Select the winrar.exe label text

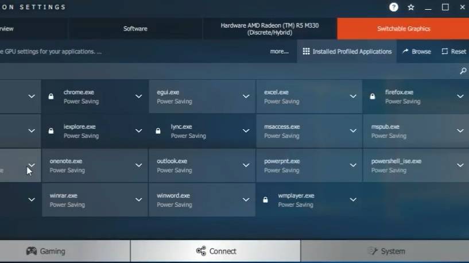pyautogui.click(x=63, y=195)
